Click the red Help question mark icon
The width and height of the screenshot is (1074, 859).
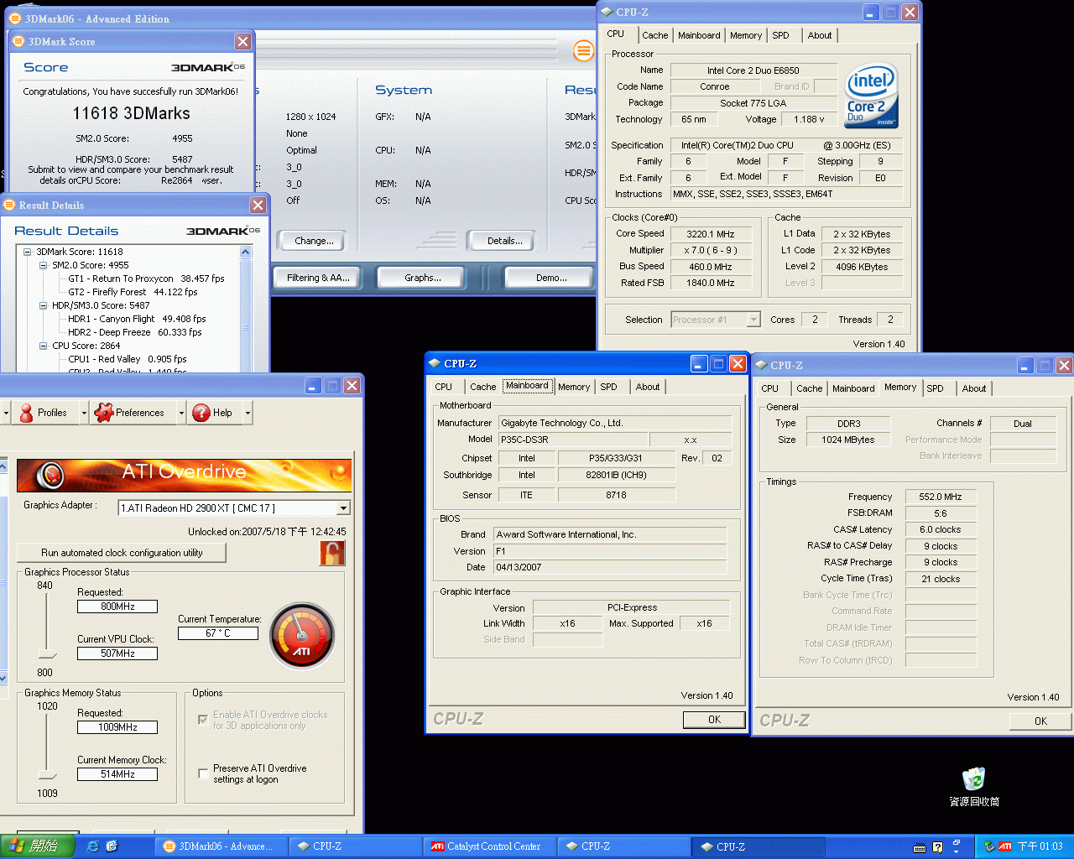coord(201,413)
